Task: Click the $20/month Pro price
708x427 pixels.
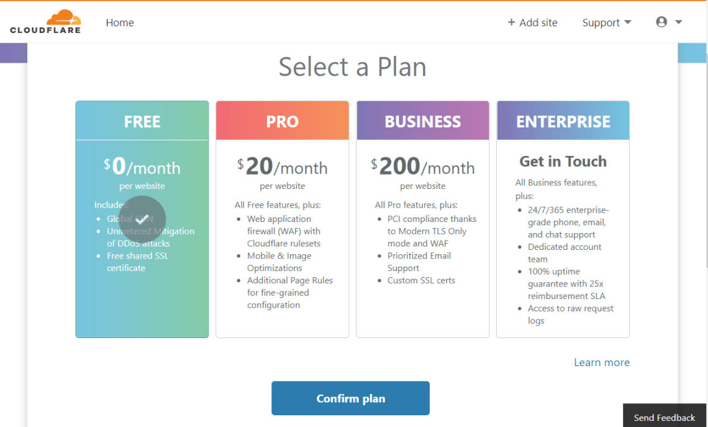Action: point(282,167)
